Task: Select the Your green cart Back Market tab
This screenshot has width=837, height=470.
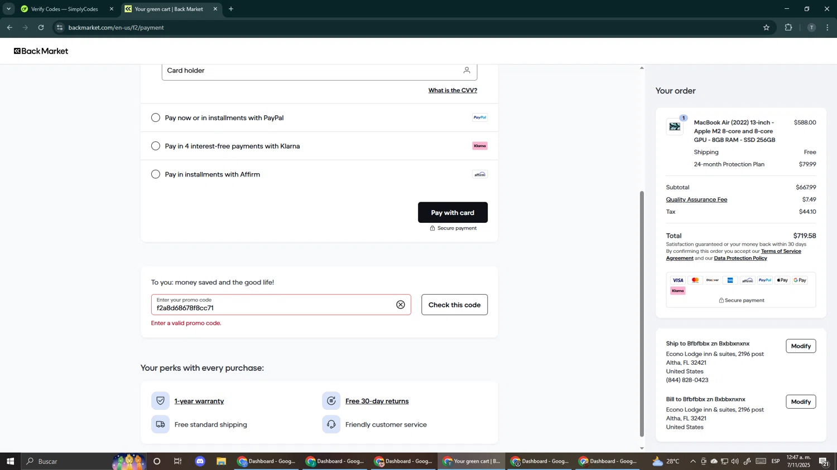Action: click(x=169, y=9)
